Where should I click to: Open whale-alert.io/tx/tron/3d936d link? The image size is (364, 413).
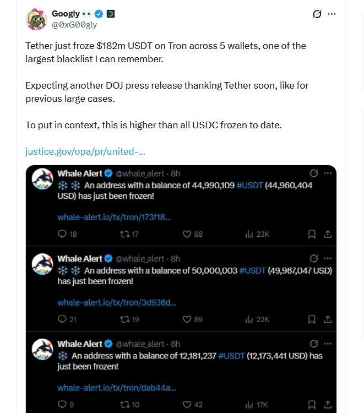(x=116, y=302)
